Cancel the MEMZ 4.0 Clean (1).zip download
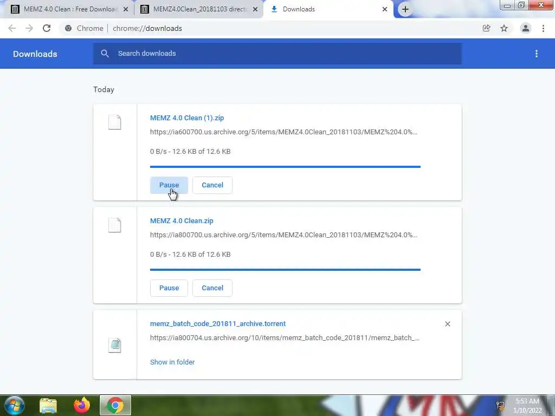Screen dimensions: 555x416 click(x=212, y=185)
